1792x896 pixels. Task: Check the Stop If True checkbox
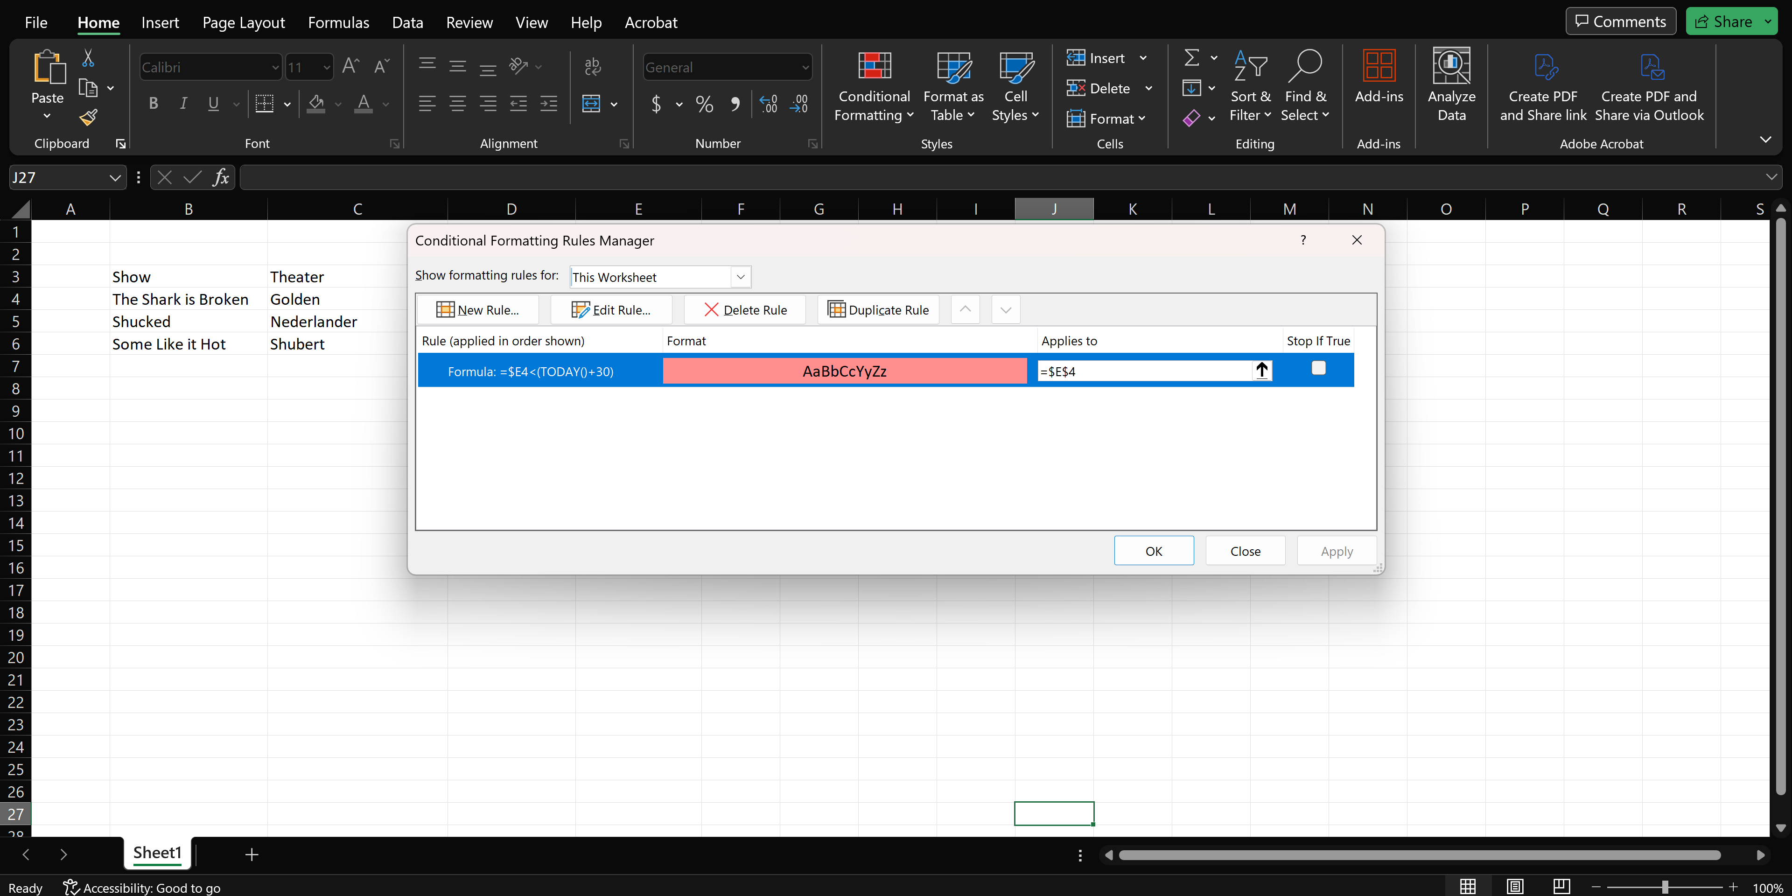[x=1318, y=368]
